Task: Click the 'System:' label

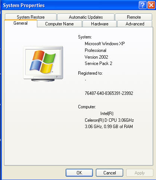Action: click(x=85, y=37)
